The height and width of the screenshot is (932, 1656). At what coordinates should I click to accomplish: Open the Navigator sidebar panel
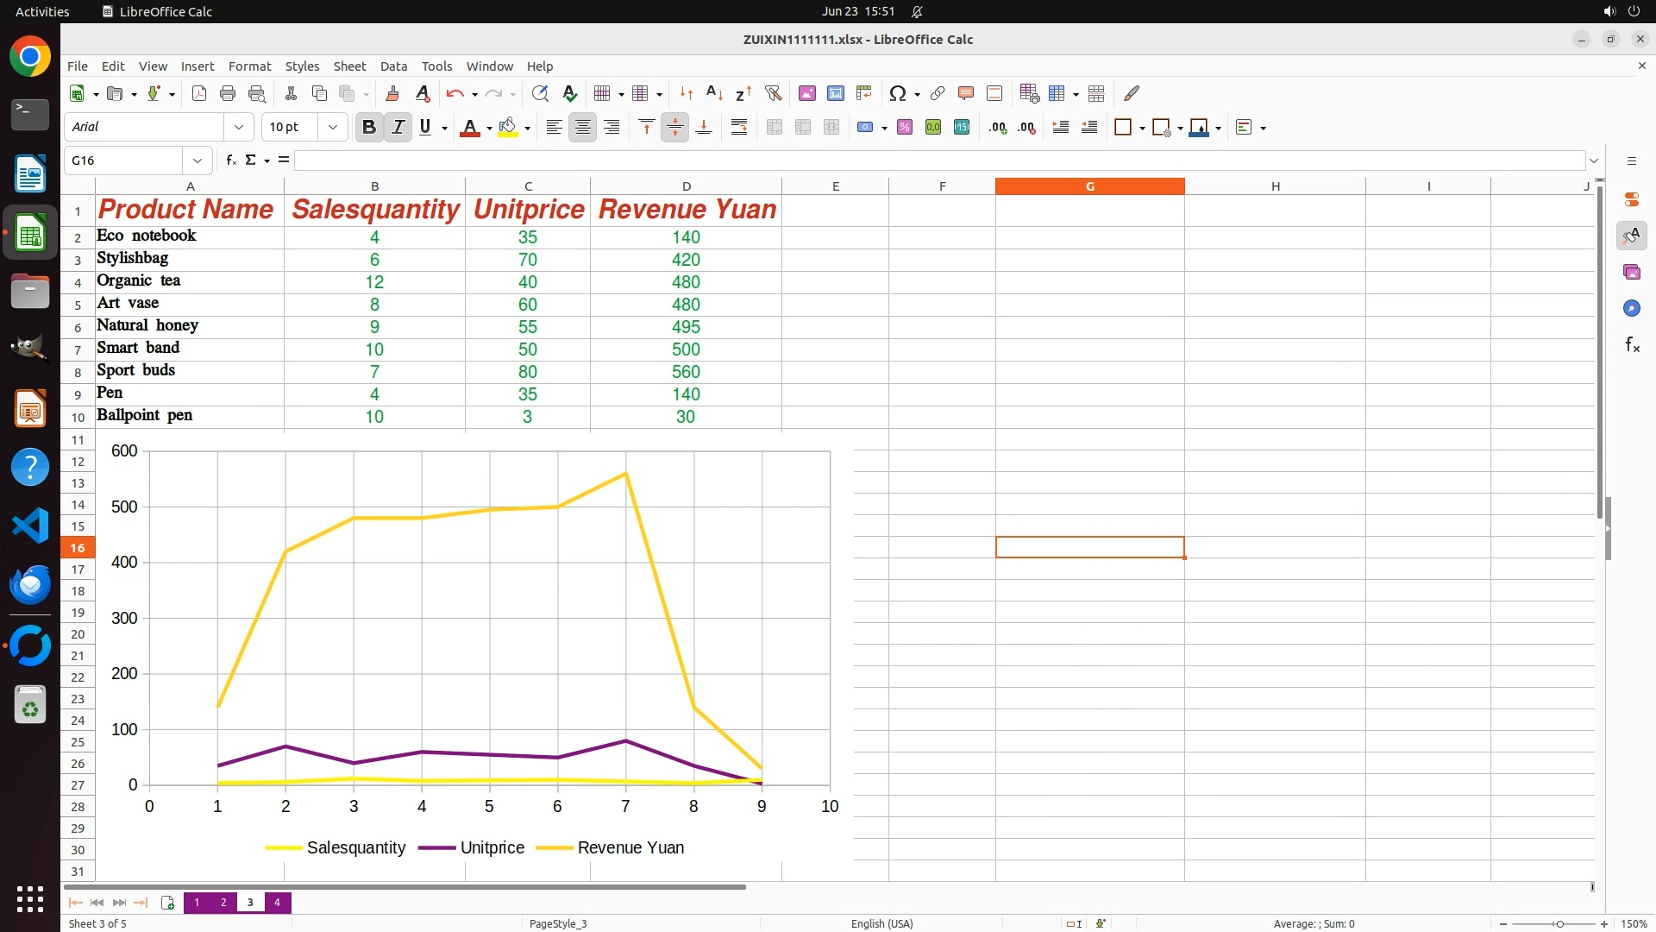(x=1631, y=309)
